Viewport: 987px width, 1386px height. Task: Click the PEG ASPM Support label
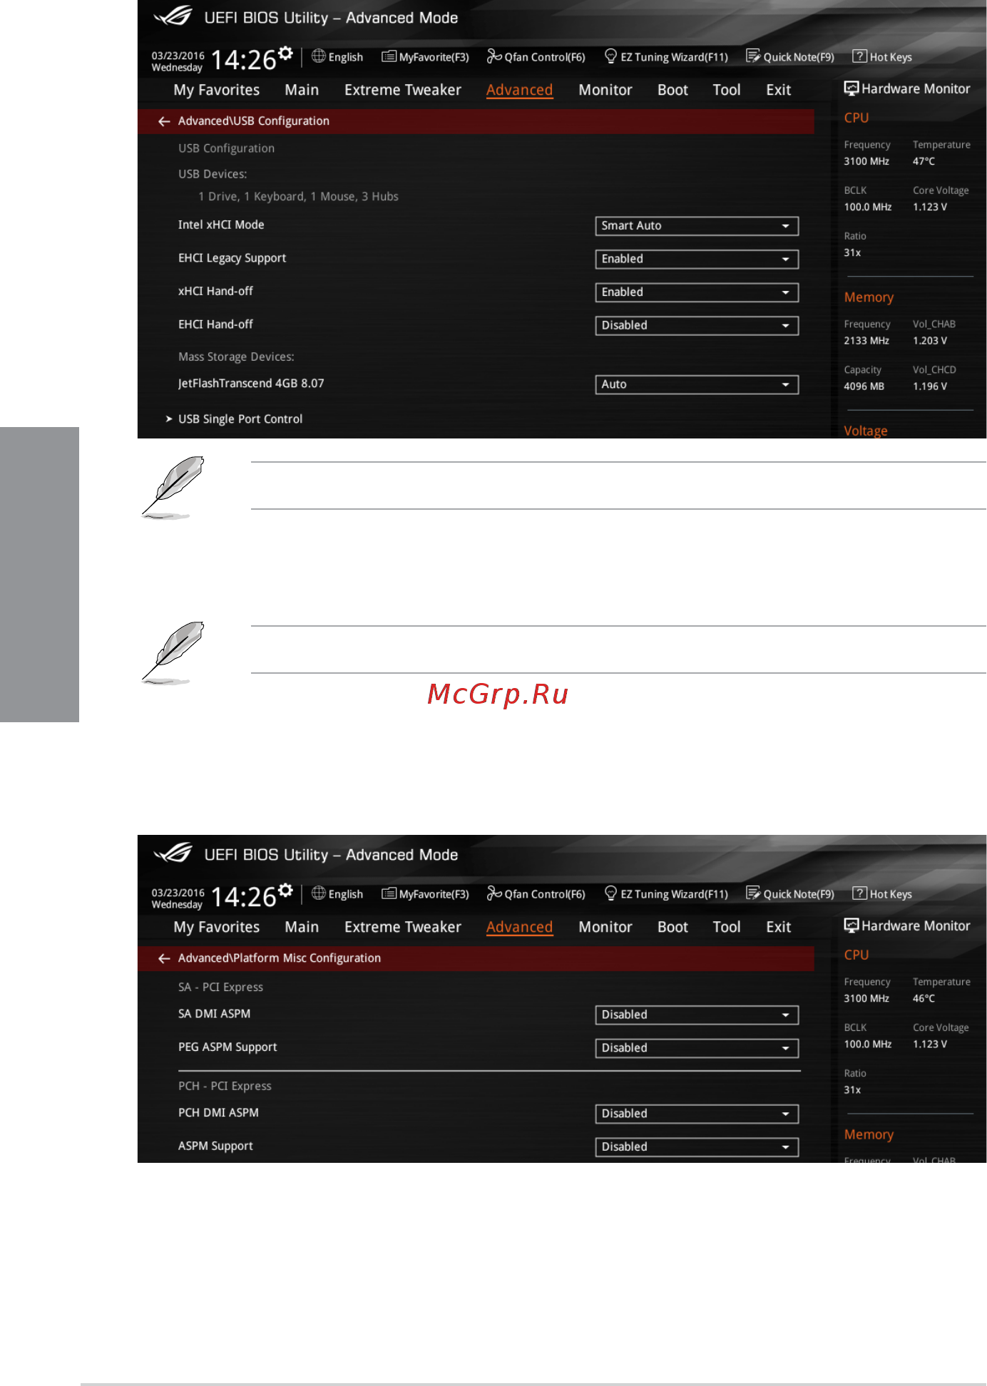(227, 1047)
